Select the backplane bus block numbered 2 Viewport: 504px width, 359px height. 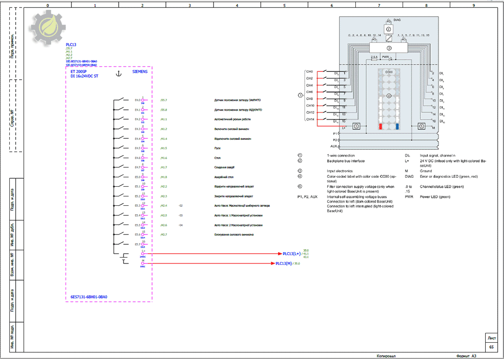389,30
